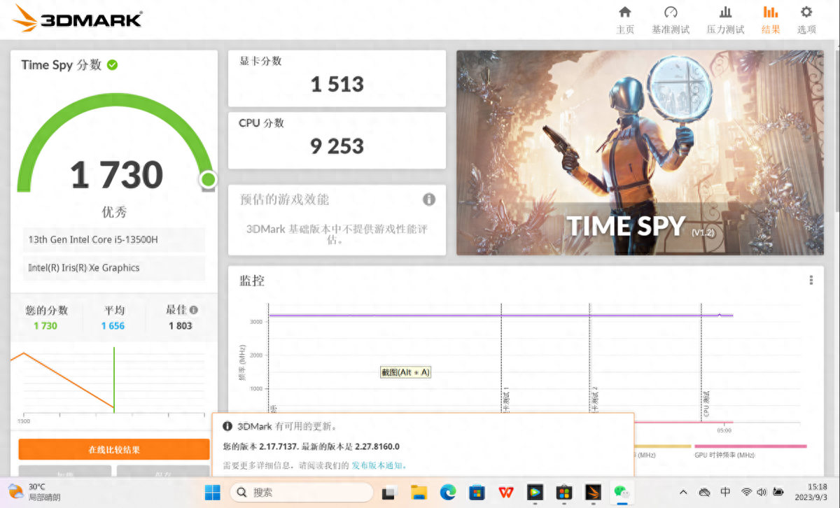Launch Microsoft Edge from the taskbar
The height and width of the screenshot is (508, 840).
(448, 492)
